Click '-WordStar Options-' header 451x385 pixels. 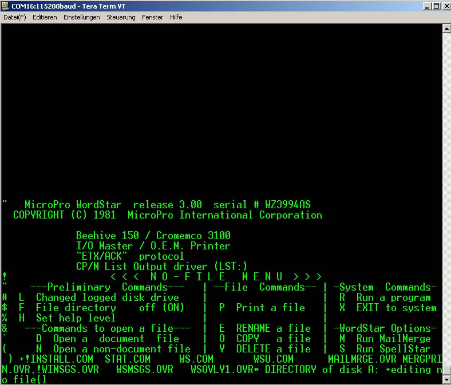[x=385, y=328]
